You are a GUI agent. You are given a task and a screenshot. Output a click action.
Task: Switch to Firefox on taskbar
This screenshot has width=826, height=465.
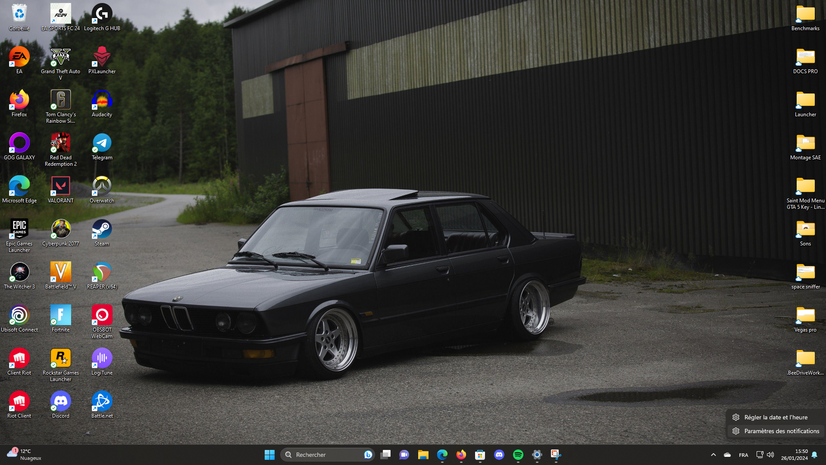click(461, 455)
